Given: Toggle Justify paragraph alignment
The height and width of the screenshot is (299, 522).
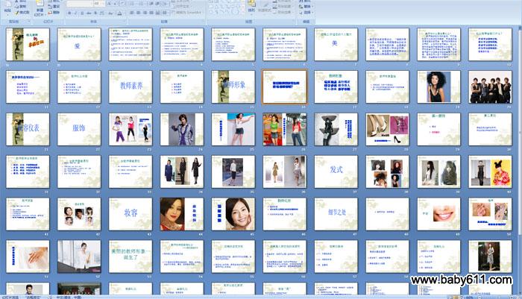Looking at the screenshot, I should pos(151,13).
